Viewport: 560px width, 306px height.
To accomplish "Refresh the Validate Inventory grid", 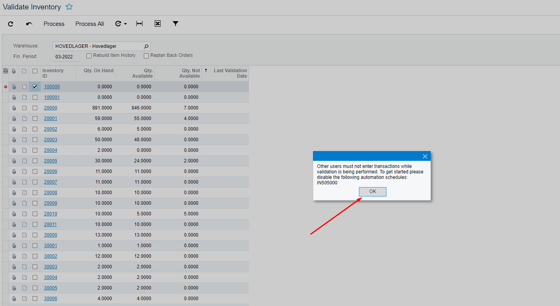I will (x=10, y=24).
